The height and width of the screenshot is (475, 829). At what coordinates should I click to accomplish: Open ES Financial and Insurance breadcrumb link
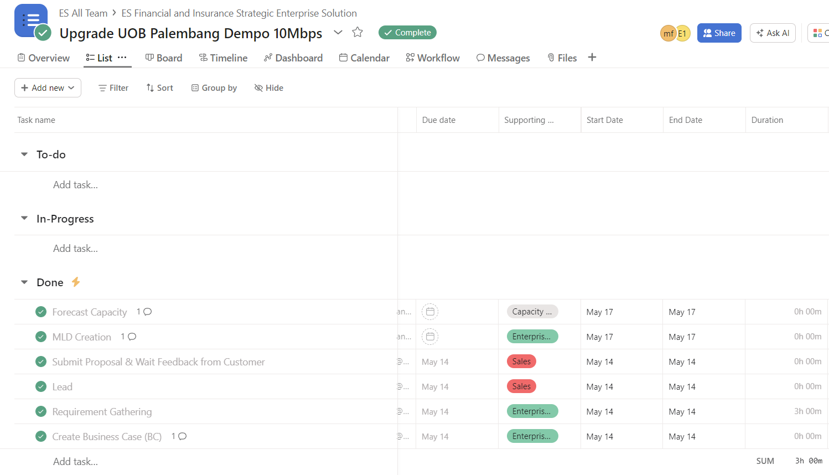tap(239, 13)
